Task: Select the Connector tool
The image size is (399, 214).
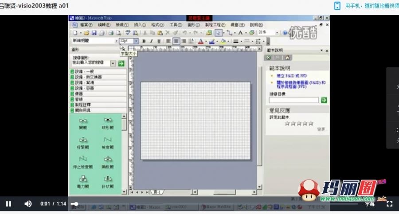Action: pos(229,33)
